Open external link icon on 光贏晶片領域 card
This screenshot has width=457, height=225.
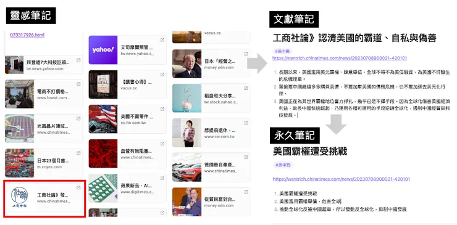tap(78, 118)
